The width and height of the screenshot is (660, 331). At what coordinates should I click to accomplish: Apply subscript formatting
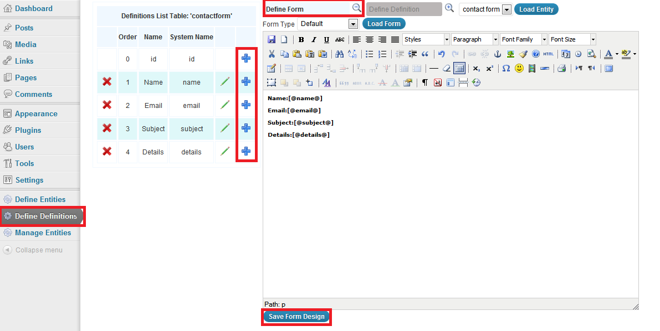[x=476, y=68]
